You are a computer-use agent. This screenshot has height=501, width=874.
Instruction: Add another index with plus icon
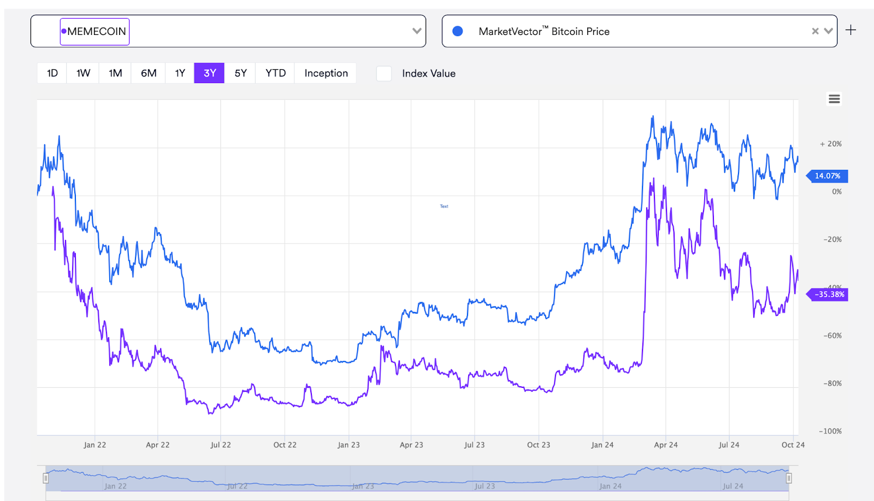pos(851,30)
